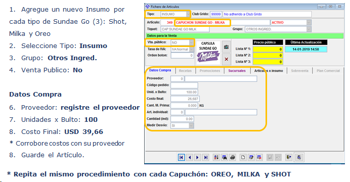The width and height of the screenshot is (350, 182).
Task: Open the Vta. público dropdown
Action: [x=192, y=42]
